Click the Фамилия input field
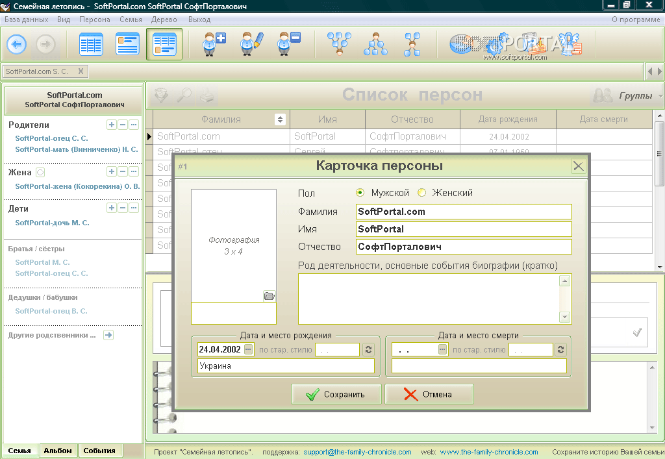665x459 pixels. tap(464, 212)
